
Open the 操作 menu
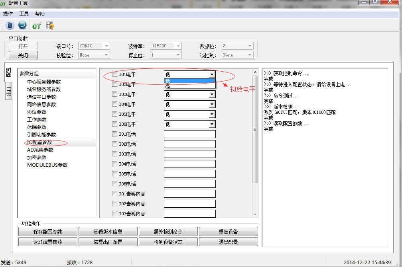coord(8,14)
